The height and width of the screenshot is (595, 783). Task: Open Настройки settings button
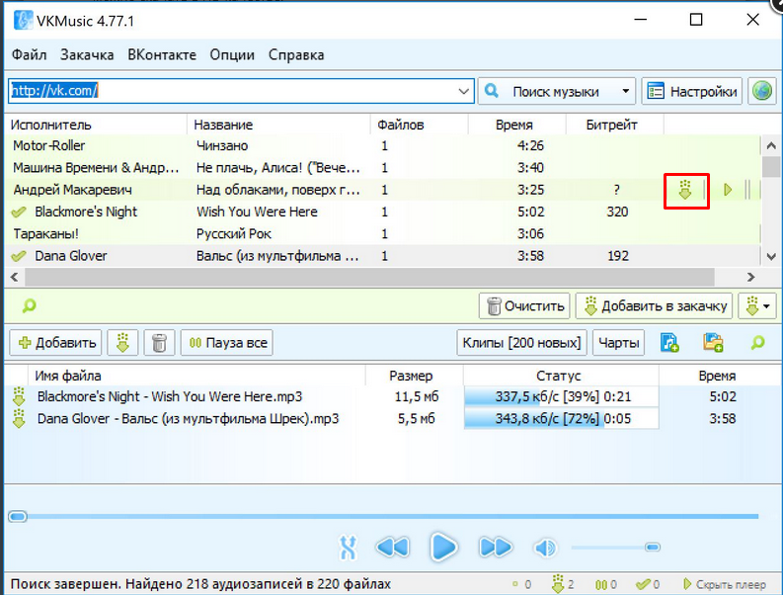(x=691, y=91)
